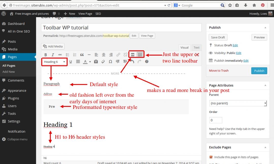Click the Insert More tag icon
This screenshot has width=274, height=164.
point(132,54)
